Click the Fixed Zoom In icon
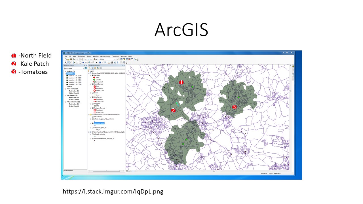The height and width of the screenshot is (204, 363). pyautogui.click(x=77, y=62)
